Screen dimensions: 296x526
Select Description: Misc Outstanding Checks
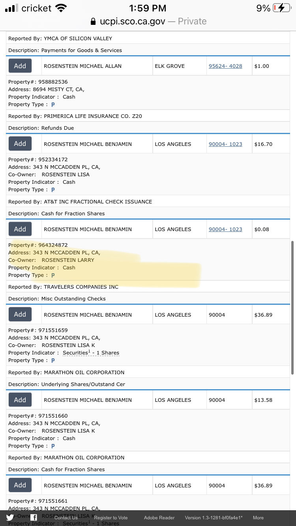pyautogui.click(x=57, y=298)
